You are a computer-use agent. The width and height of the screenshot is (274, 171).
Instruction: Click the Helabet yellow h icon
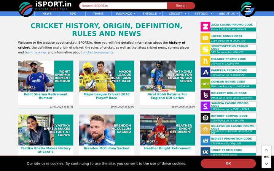(x=205, y=61)
